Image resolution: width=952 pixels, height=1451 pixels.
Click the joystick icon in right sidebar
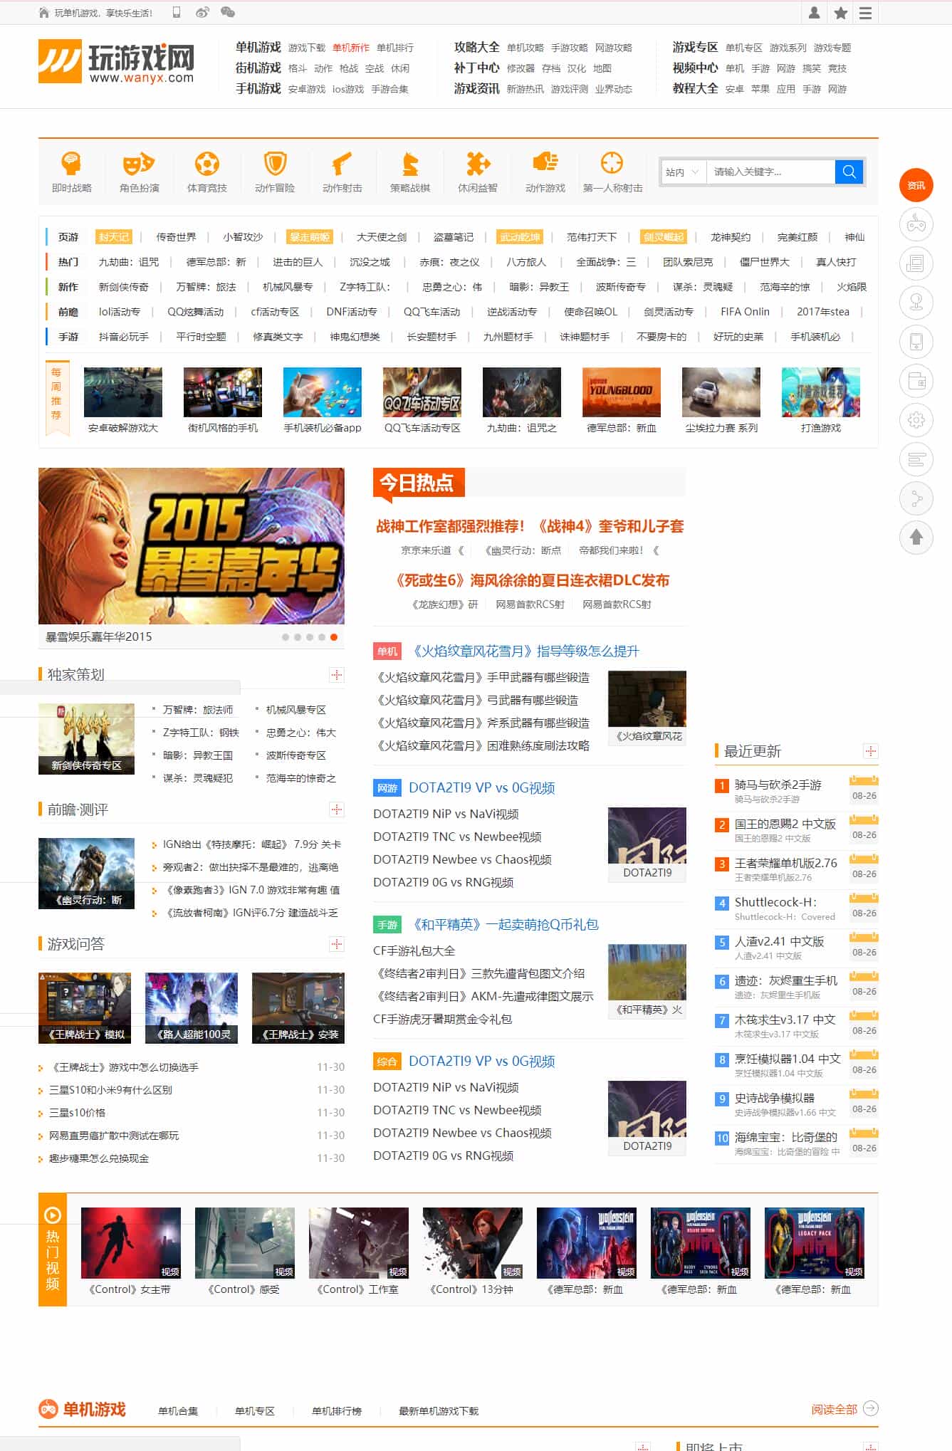[x=916, y=303]
